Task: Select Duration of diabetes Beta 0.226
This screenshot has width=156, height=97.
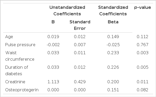Action: [113, 67]
